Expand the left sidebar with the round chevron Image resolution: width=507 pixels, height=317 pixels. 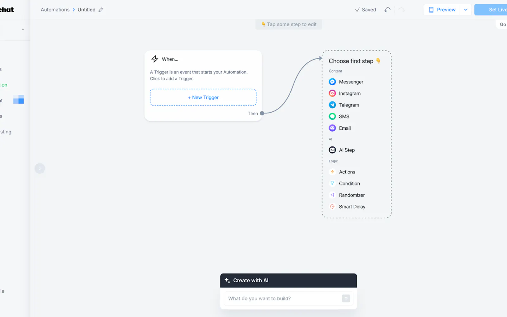coord(40,168)
